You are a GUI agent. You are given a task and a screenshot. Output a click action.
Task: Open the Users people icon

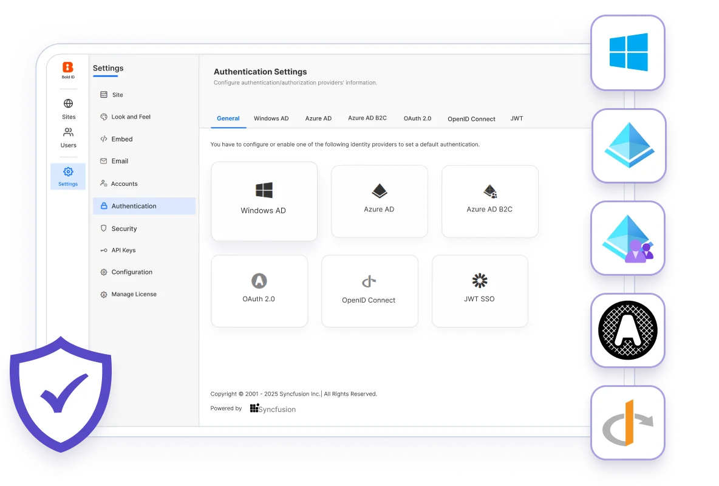coord(69,132)
